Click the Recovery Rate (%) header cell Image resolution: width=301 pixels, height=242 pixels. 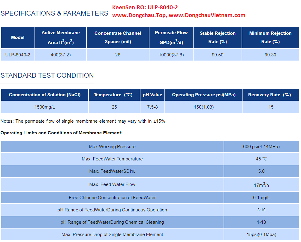coord(271,95)
